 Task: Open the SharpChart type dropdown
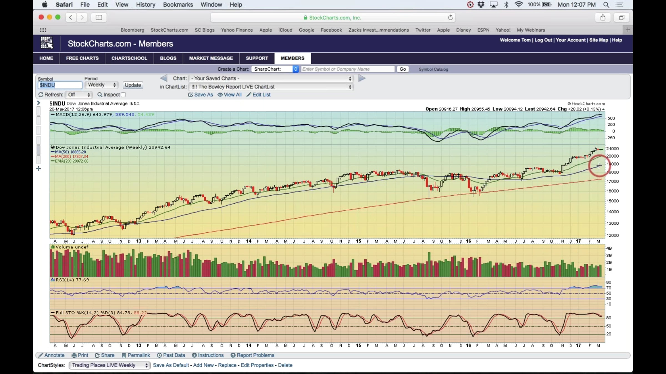(275, 69)
